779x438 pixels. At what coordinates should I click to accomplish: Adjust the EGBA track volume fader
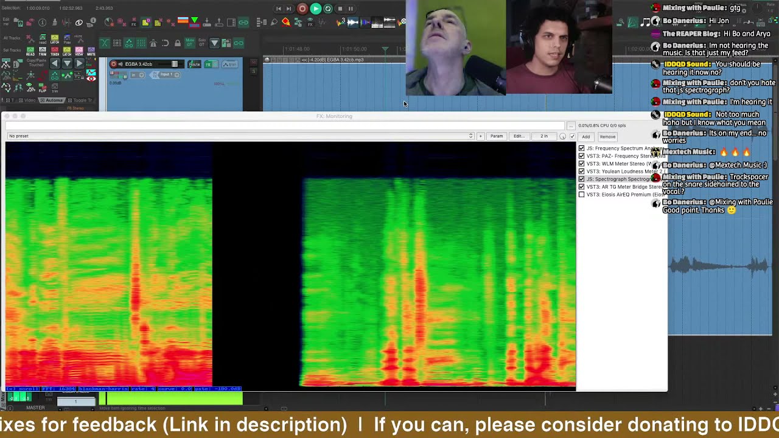175,64
